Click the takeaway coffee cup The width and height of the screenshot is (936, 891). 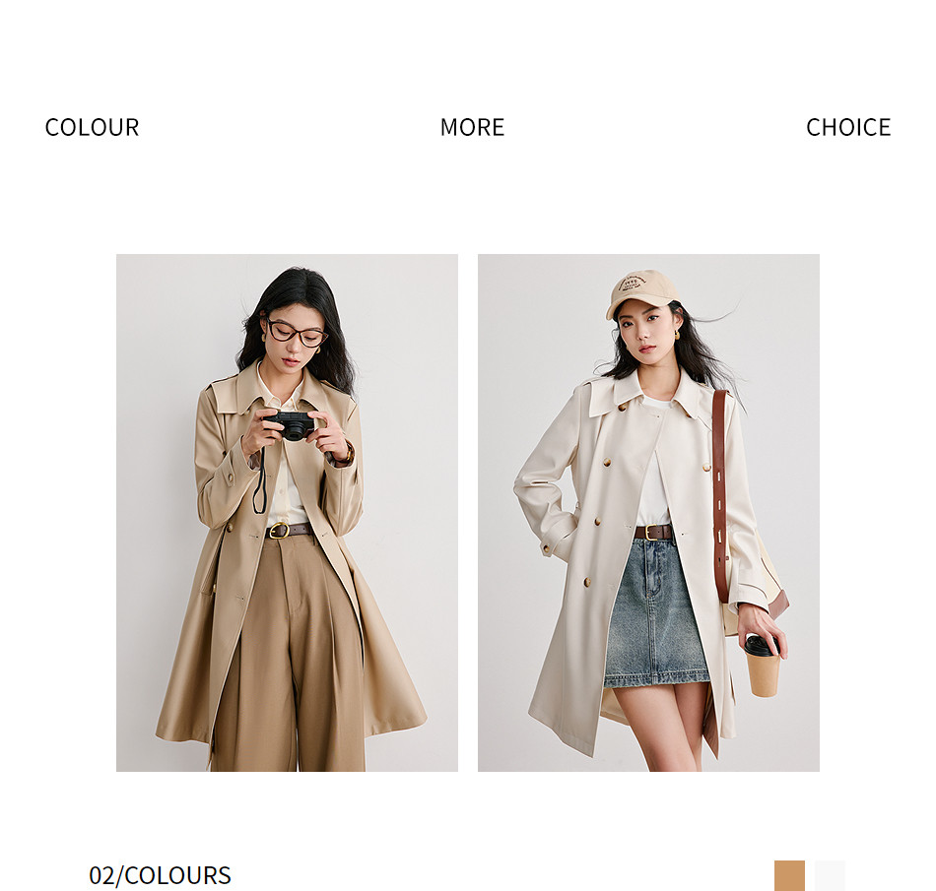763,666
